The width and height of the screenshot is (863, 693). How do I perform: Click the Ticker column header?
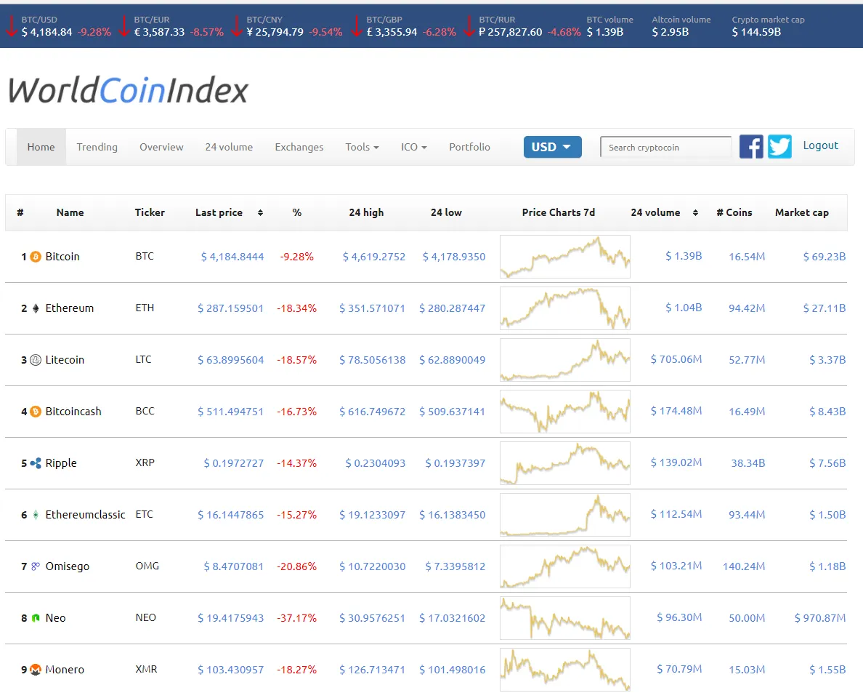click(x=150, y=212)
